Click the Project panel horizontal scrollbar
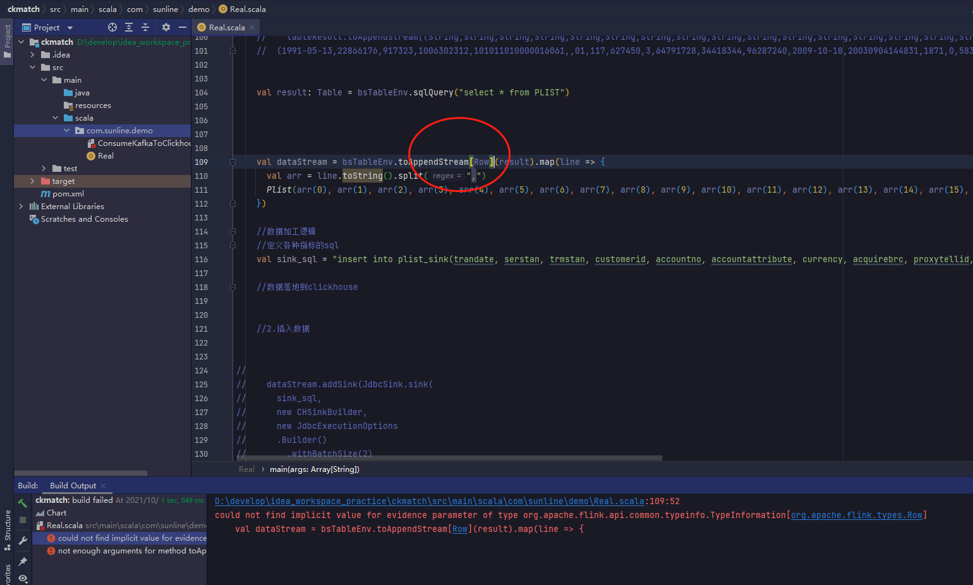The width and height of the screenshot is (973, 585). tap(81, 473)
